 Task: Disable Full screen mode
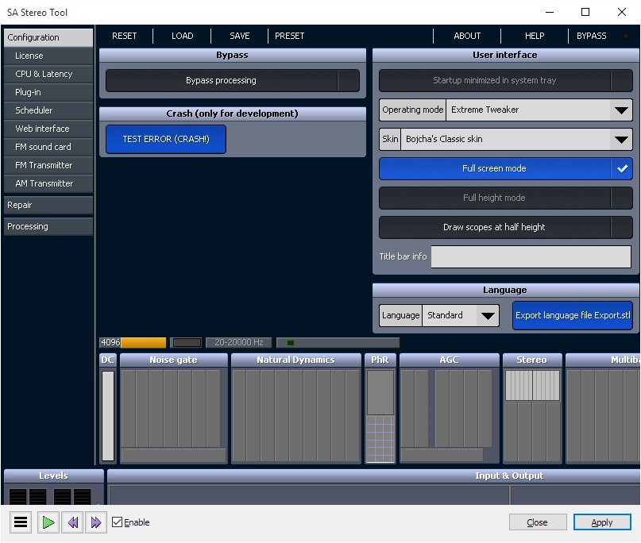click(x=506, y=169)
